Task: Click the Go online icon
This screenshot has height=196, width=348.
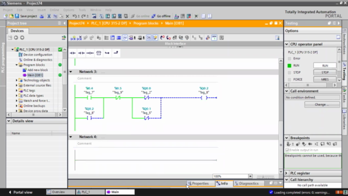Action: pos(133,16)
